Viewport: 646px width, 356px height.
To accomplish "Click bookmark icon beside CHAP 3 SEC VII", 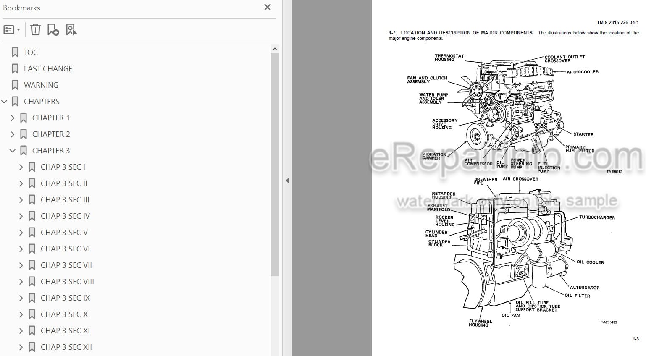I will 32,265.
